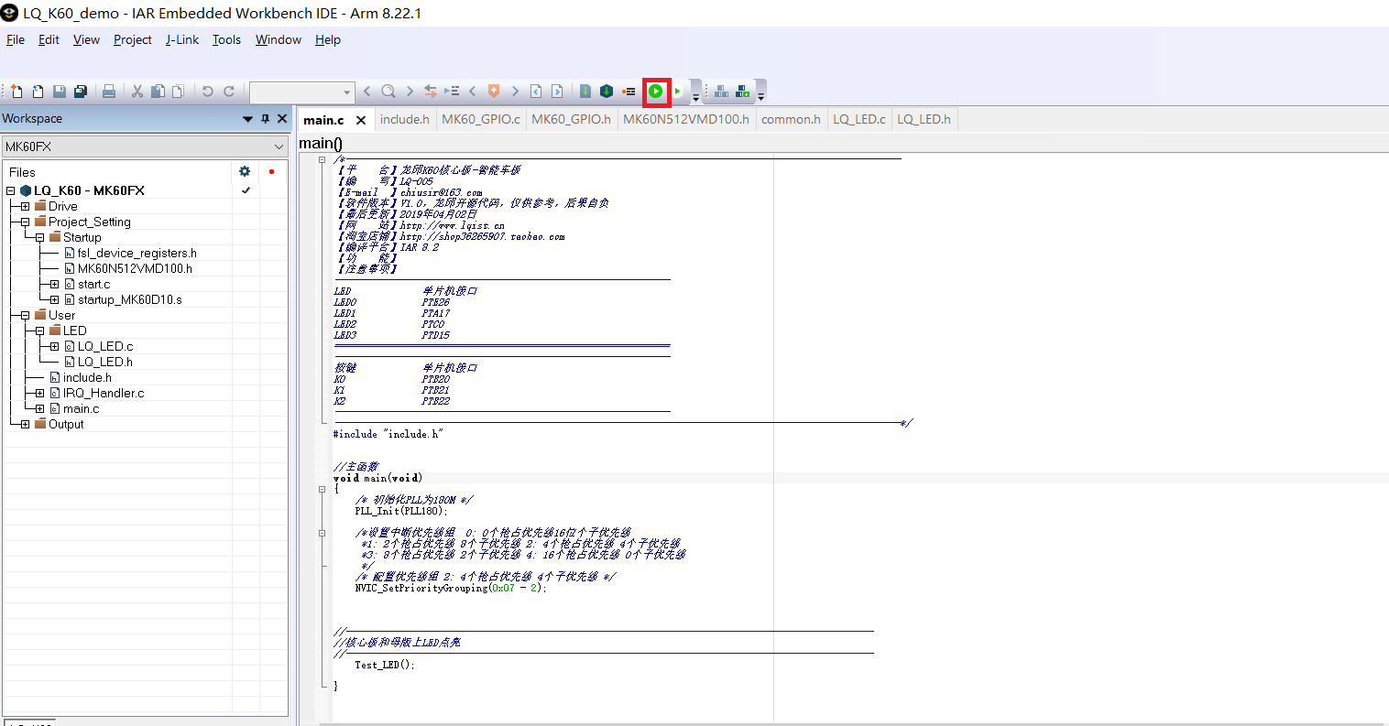
Task: Click the Test_LED(); code line
Action: (x=385, y=665)
